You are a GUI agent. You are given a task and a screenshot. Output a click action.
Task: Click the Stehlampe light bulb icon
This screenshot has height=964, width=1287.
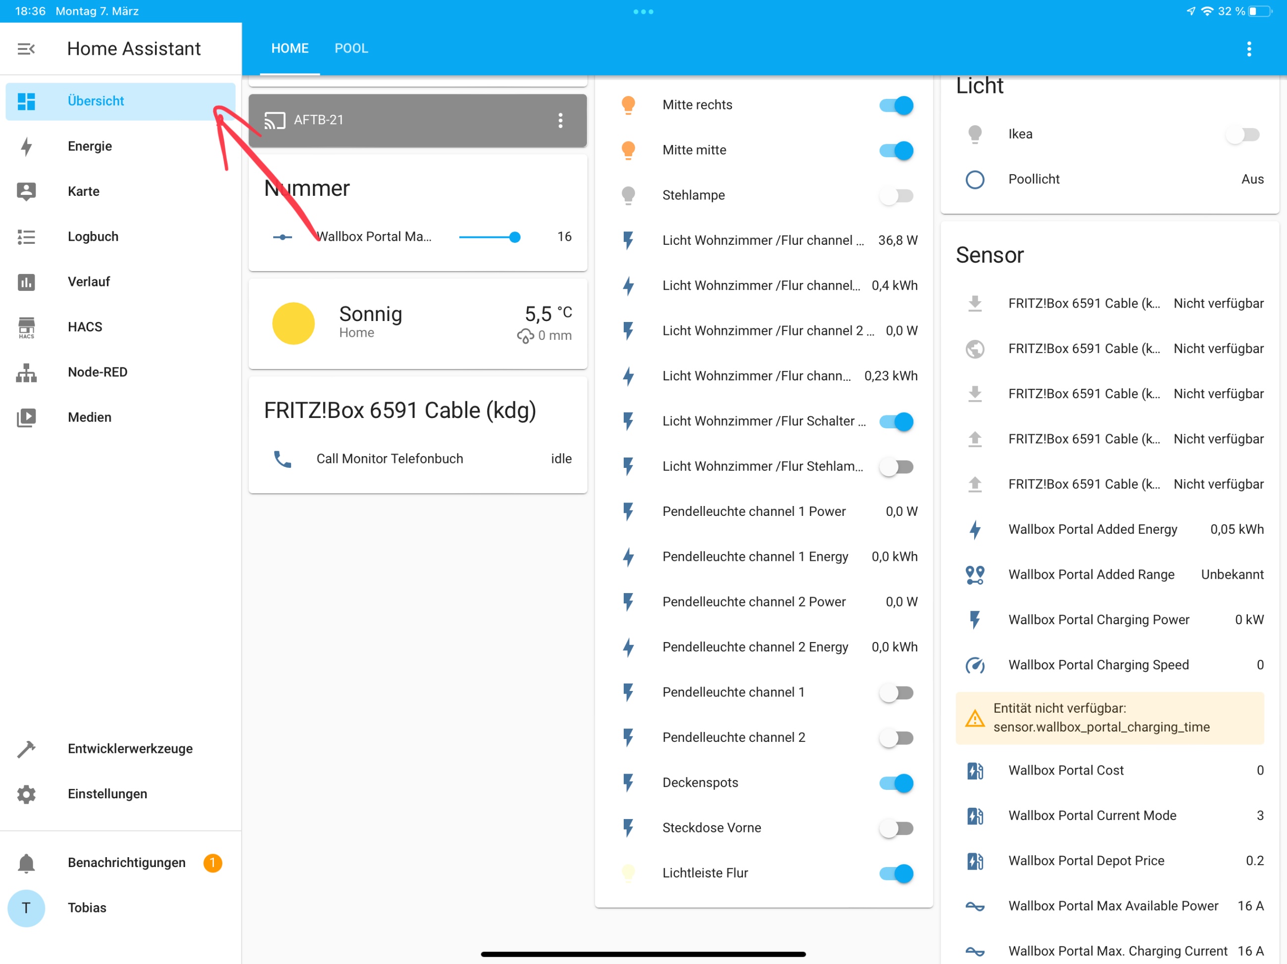click(x=628, y=196)
